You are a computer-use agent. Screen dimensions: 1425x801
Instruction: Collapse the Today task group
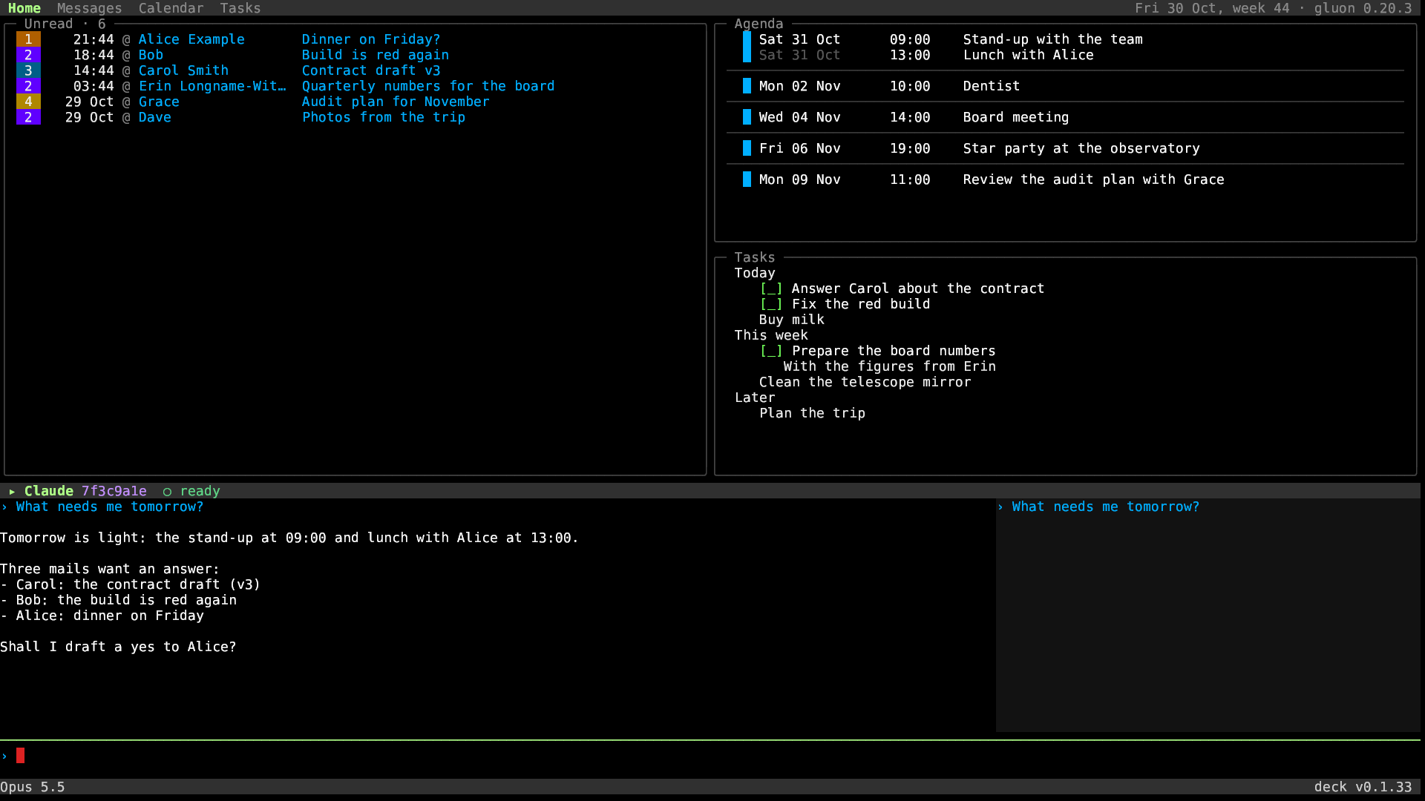point(754,273)
